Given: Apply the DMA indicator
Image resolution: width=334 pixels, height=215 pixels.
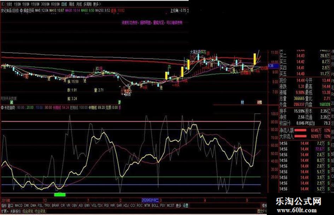Looking at the screenshot, I should point(33,205).
